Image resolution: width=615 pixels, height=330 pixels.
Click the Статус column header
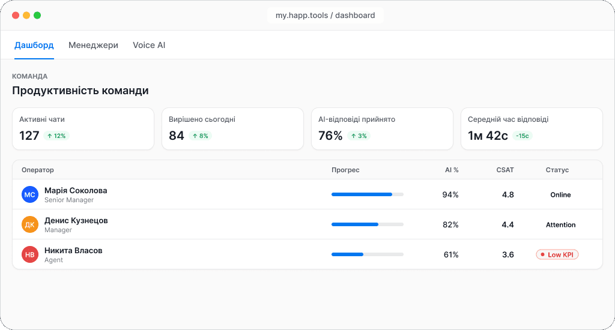[x=557, y=170]
